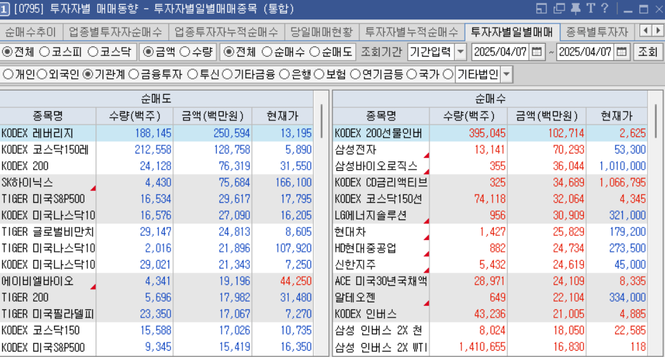Open the 기간입력 period dropdown
The height and width of the screenshot is (357, 665).
[x=461, y=52]
